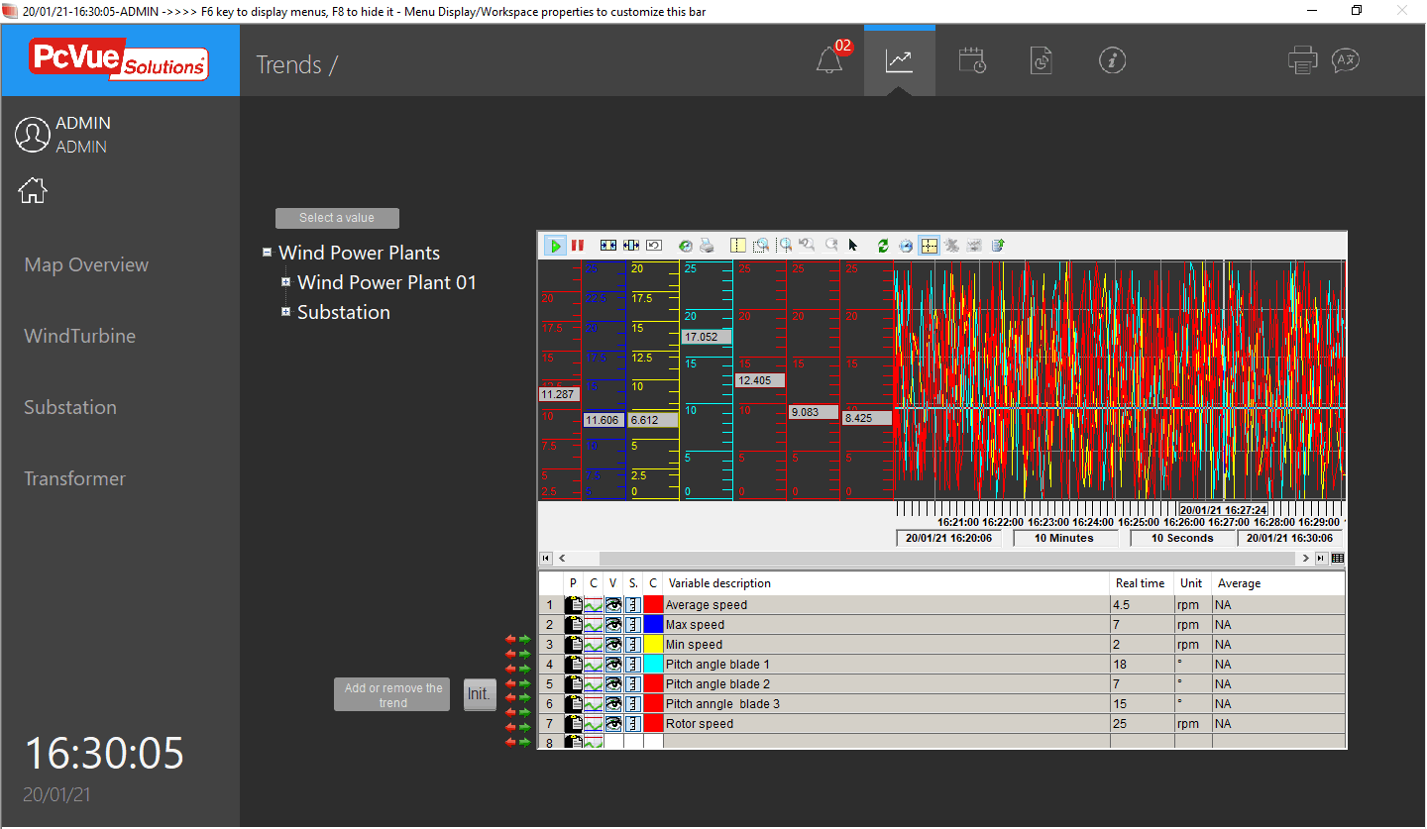Click the Init. button
This screenshot has width=1427, height=829.
(479, 694)
